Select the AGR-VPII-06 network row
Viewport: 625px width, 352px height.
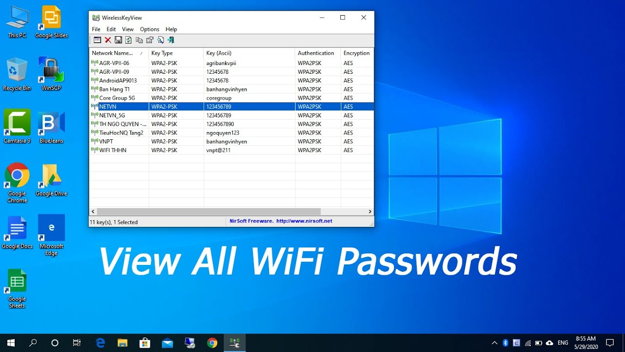tap(232, 63)
